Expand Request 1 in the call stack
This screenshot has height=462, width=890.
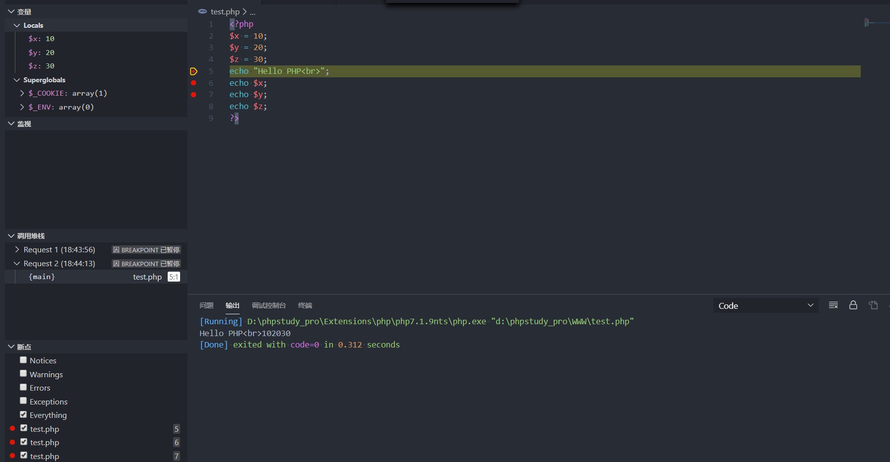(x=17, y=249)
